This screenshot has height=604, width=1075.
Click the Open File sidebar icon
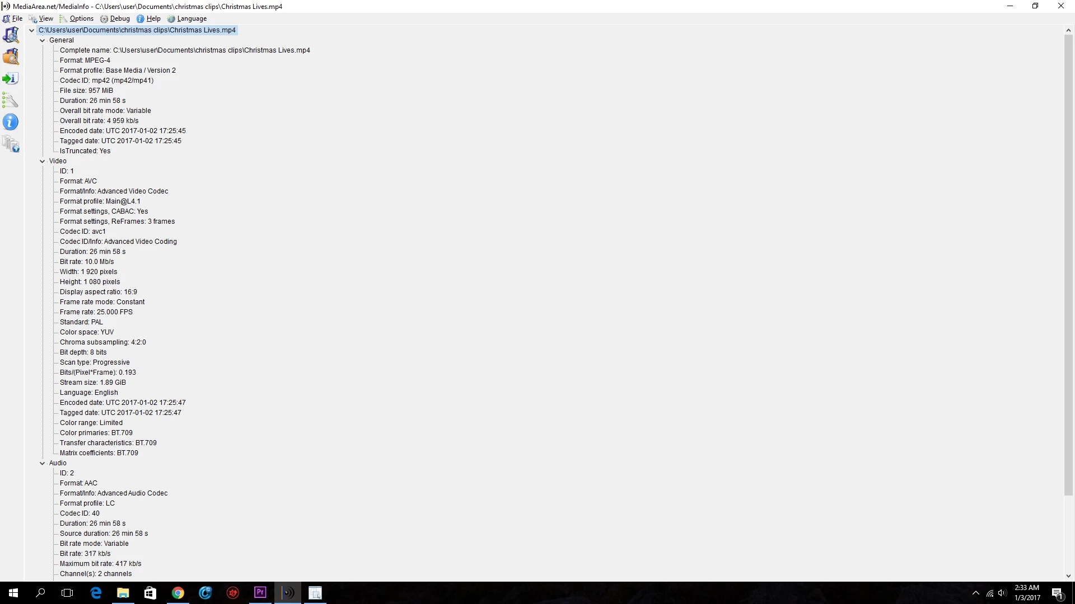coord(11,35)
